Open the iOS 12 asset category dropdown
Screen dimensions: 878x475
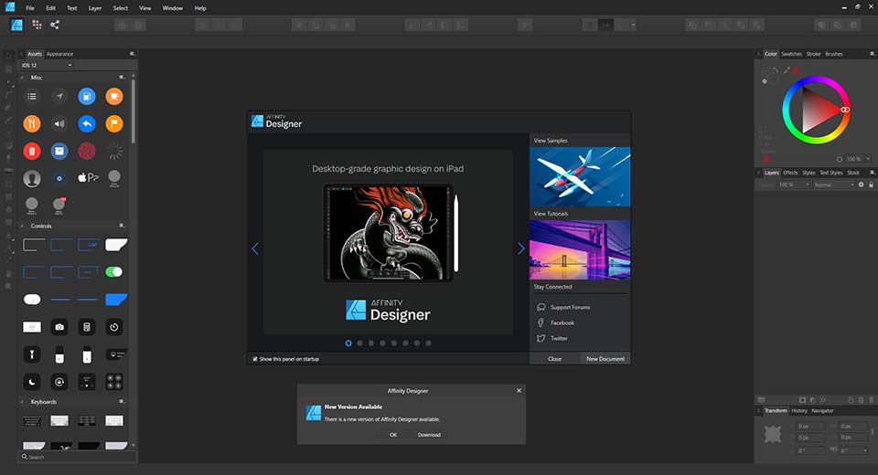point(47,66)
